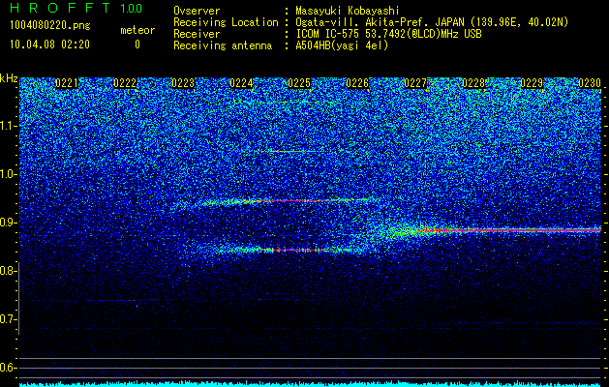Click the 'Receiving Location' field label
The height and width of the screenshot is (387, 609).
tap(226, 22)
